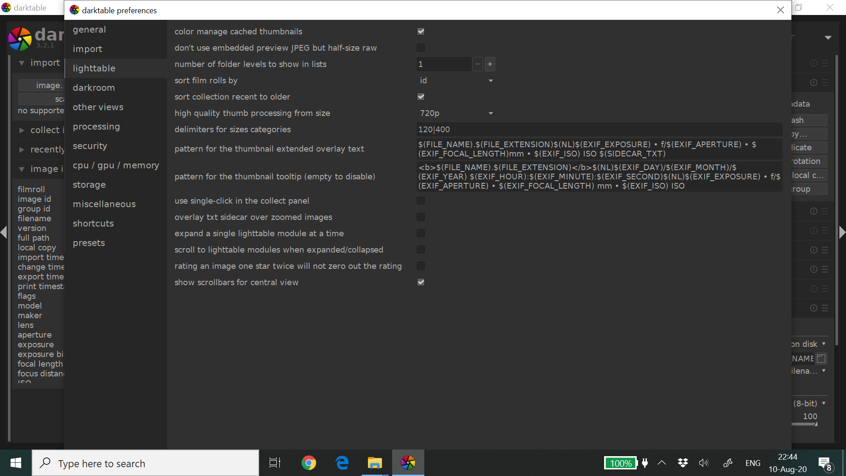Decrease folder levels with minus button
Screen dimensions: 846x476
pyautogui.click(x=478, y=64)
